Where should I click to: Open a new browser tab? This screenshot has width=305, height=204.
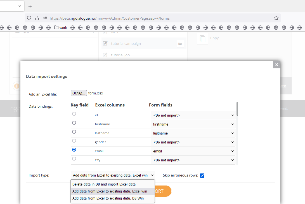30,6
